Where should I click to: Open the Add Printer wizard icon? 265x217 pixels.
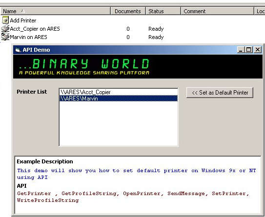click(x=5, y=20)
